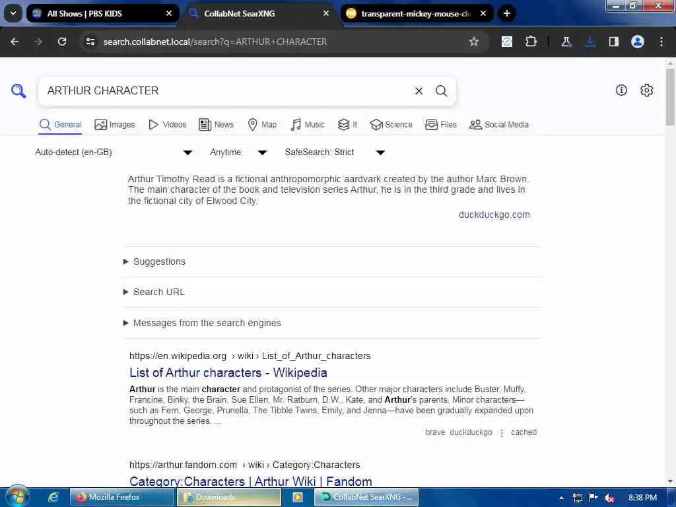Click the arthur.fandom.com result URL
The height and width of the screenshot is (507, 676).
244,465
